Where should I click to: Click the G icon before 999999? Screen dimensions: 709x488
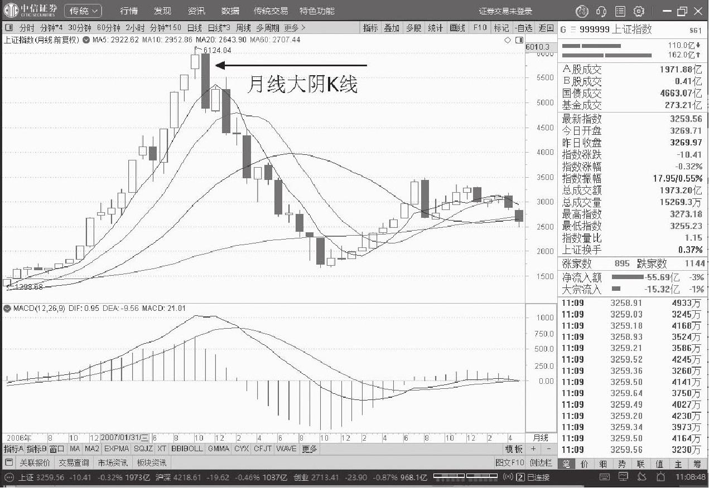coord(563,30)
